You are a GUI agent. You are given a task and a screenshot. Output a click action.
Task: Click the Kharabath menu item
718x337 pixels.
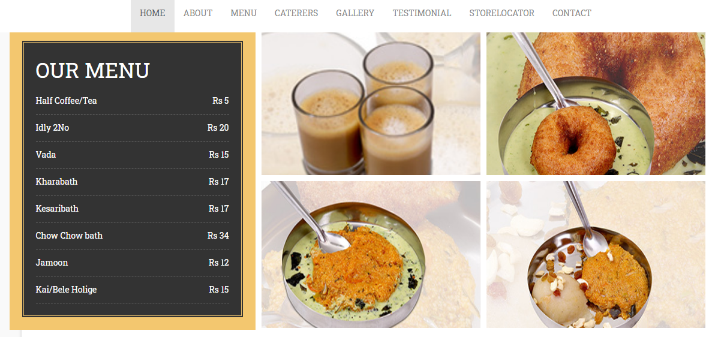(133, 182)
